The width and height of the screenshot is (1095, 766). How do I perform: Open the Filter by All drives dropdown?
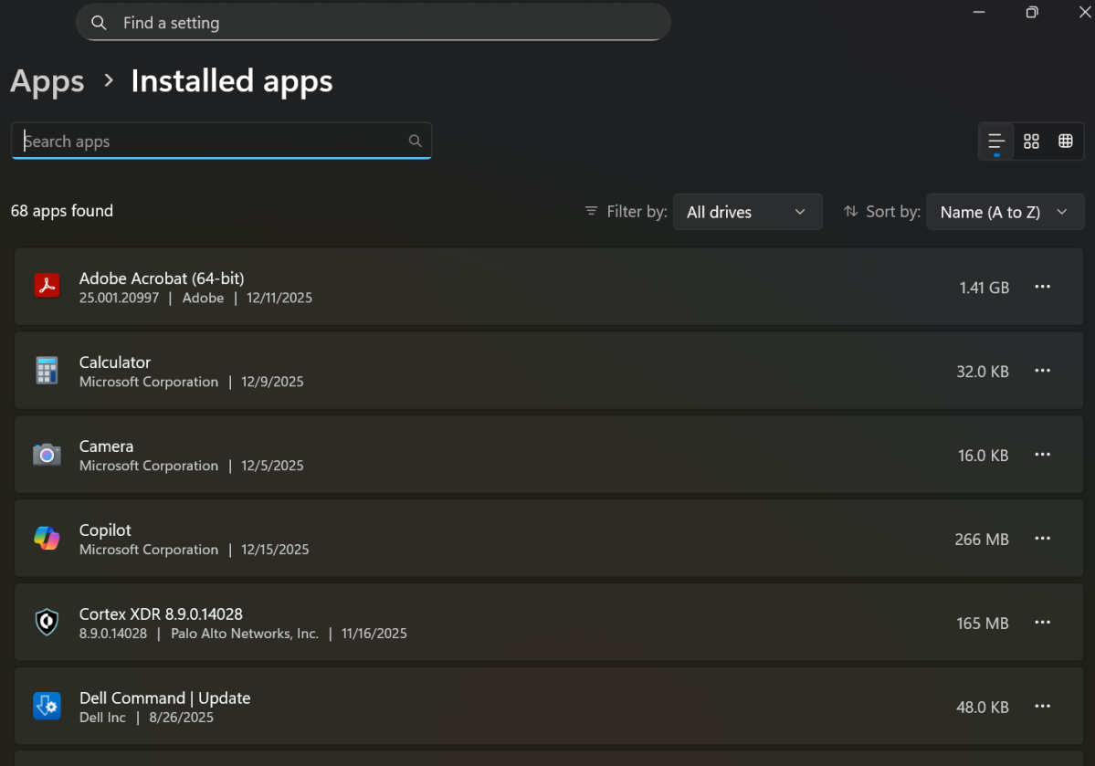pos(747,212)
